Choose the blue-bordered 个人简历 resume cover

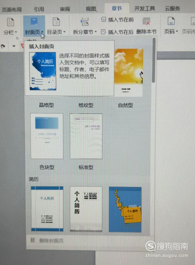tap(47, 209)
